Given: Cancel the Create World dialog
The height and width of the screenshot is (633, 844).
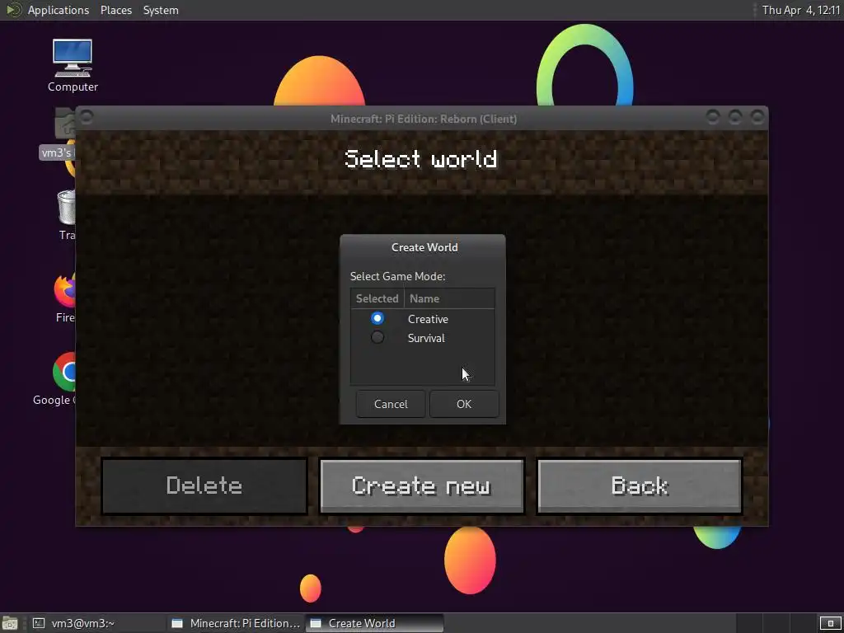Looking at the screenshot, I should (391, 404).
